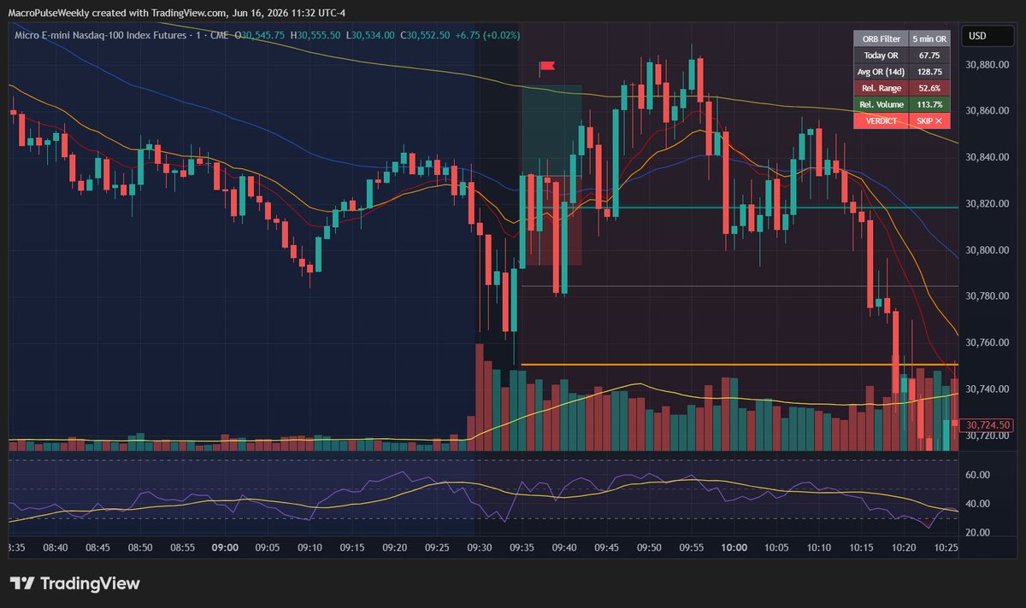This screenshot has height=608, width=1026.
Task: Click the 09:40 time axis label
Action: point(564,547)
